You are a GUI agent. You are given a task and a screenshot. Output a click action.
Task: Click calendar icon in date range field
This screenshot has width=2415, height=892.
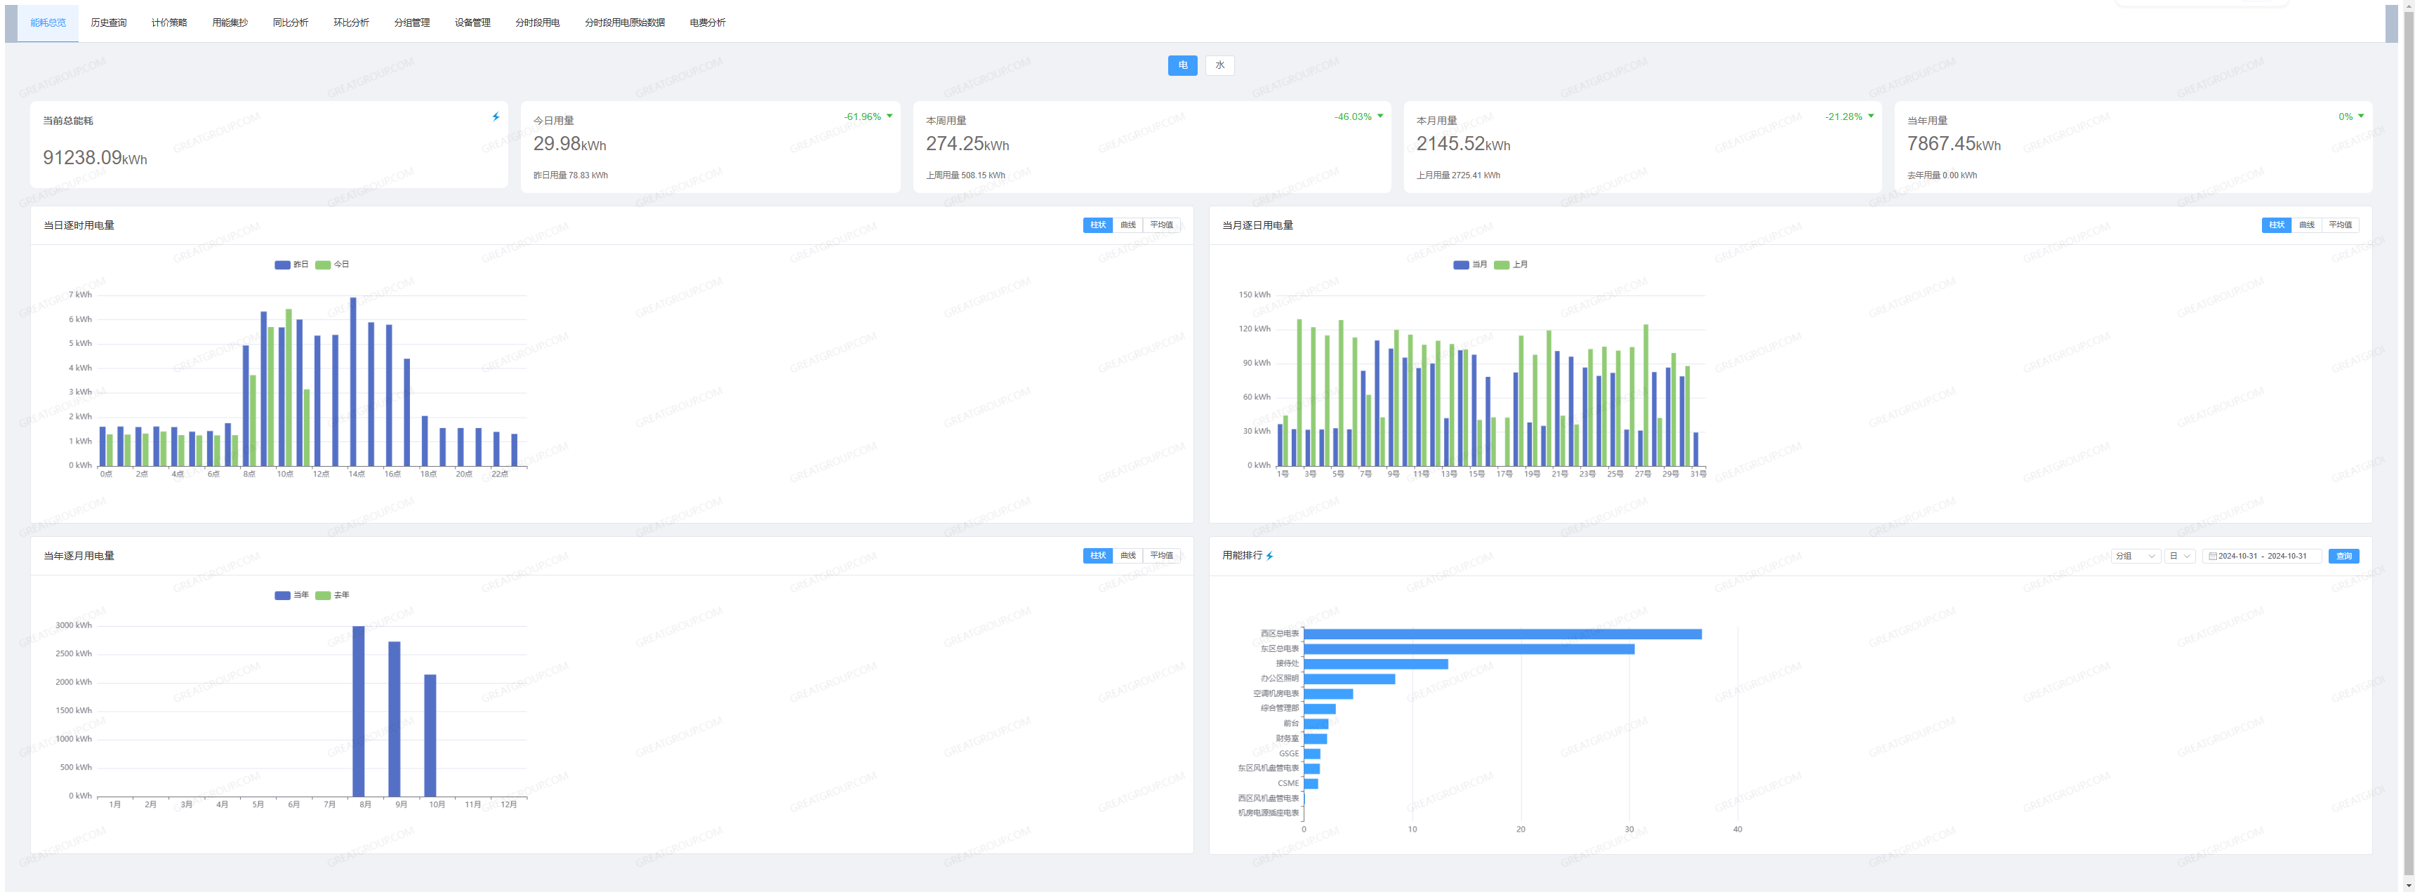coord(2213,557)
